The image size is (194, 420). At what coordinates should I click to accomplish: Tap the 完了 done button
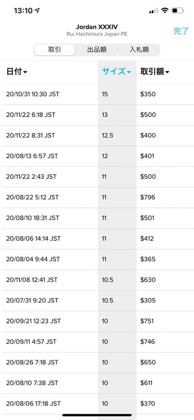click(x=181, y=31)
